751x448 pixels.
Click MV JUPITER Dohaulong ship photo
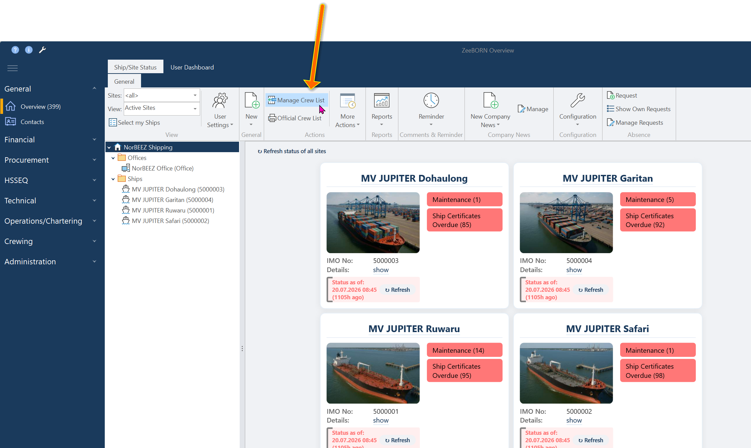point(373,223)
